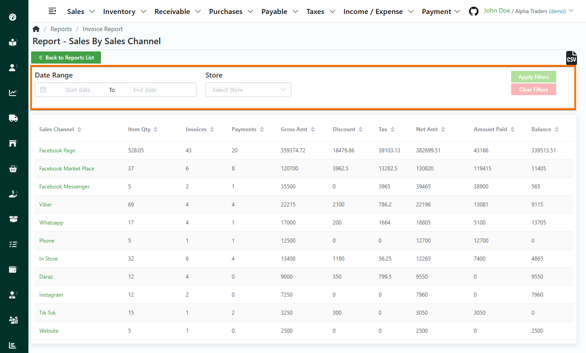Sort by Balance column arrows
This screenshot has width=586, height=353.
tap(556, 129)
